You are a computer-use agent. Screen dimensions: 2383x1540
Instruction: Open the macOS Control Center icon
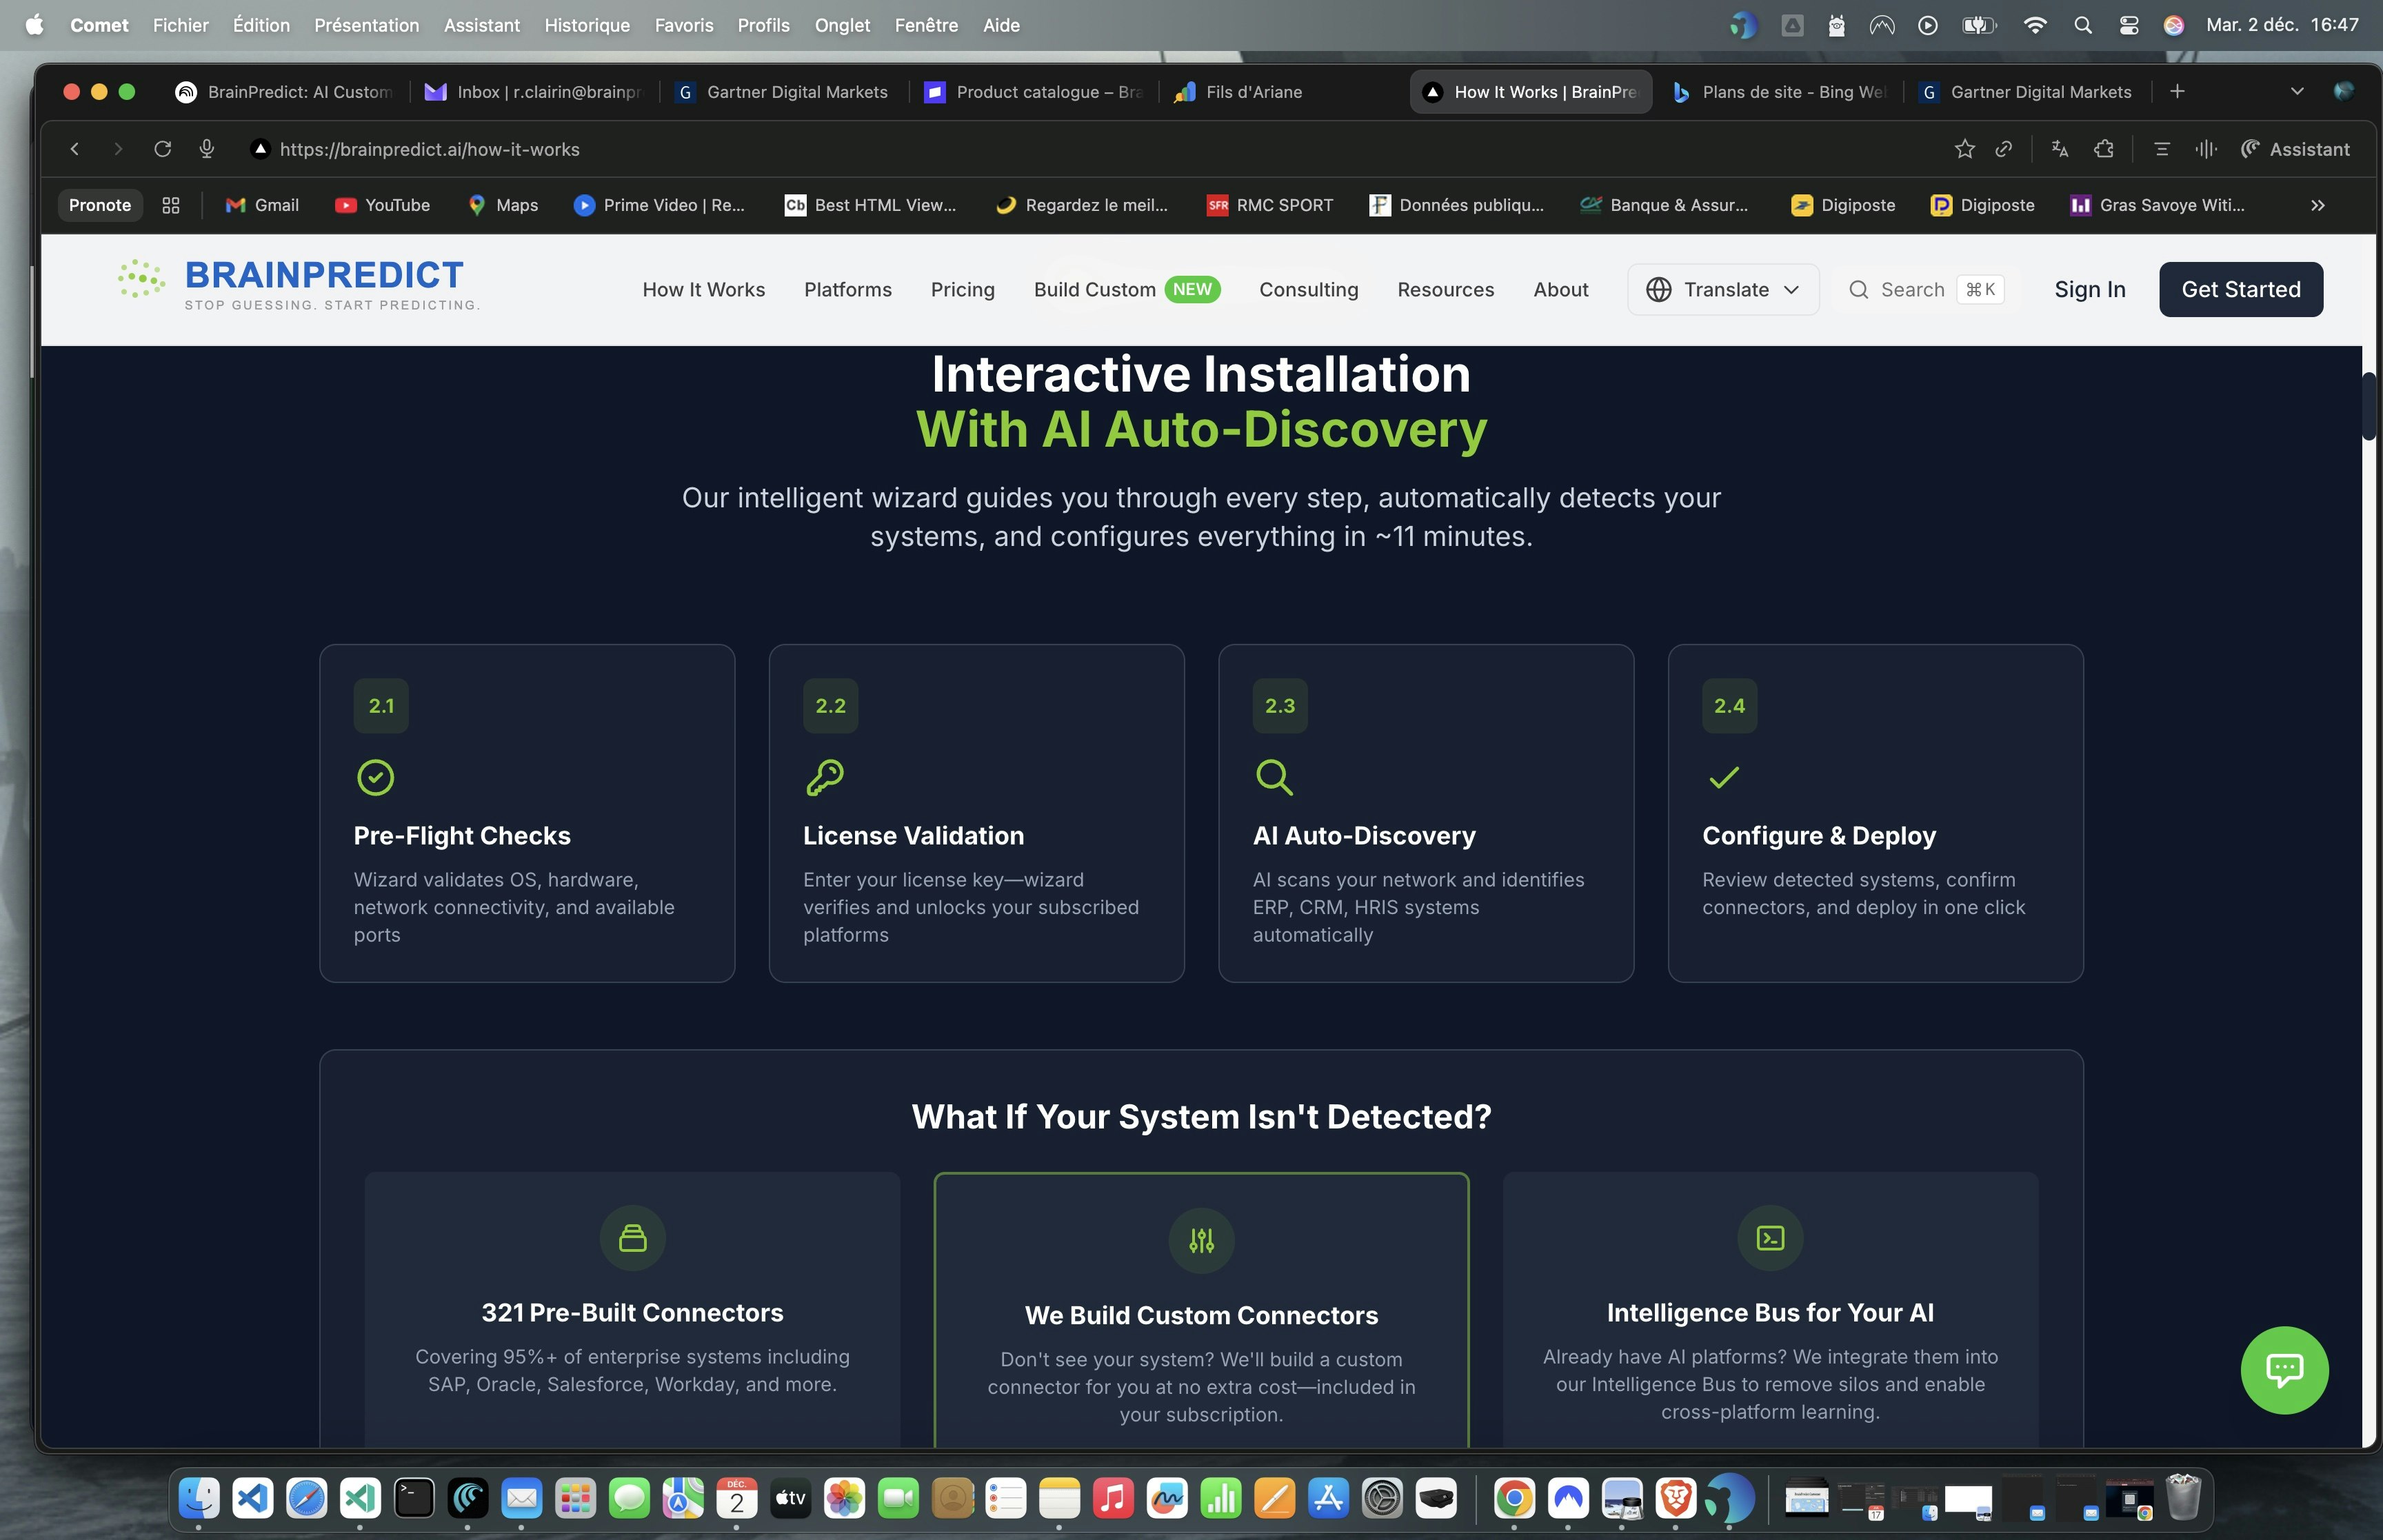[2128, 25]
